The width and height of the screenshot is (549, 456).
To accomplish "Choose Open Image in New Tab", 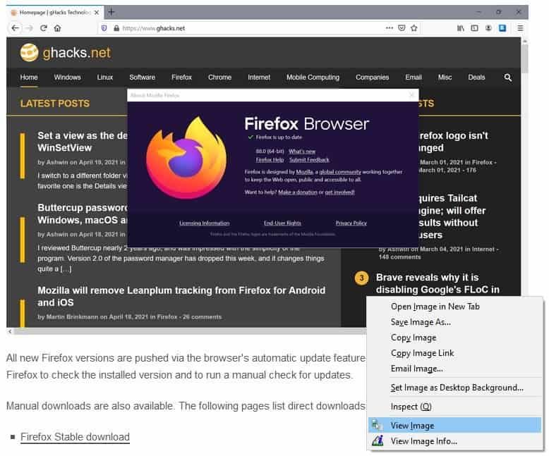I will pyautogui.click(x=455, y=307).
